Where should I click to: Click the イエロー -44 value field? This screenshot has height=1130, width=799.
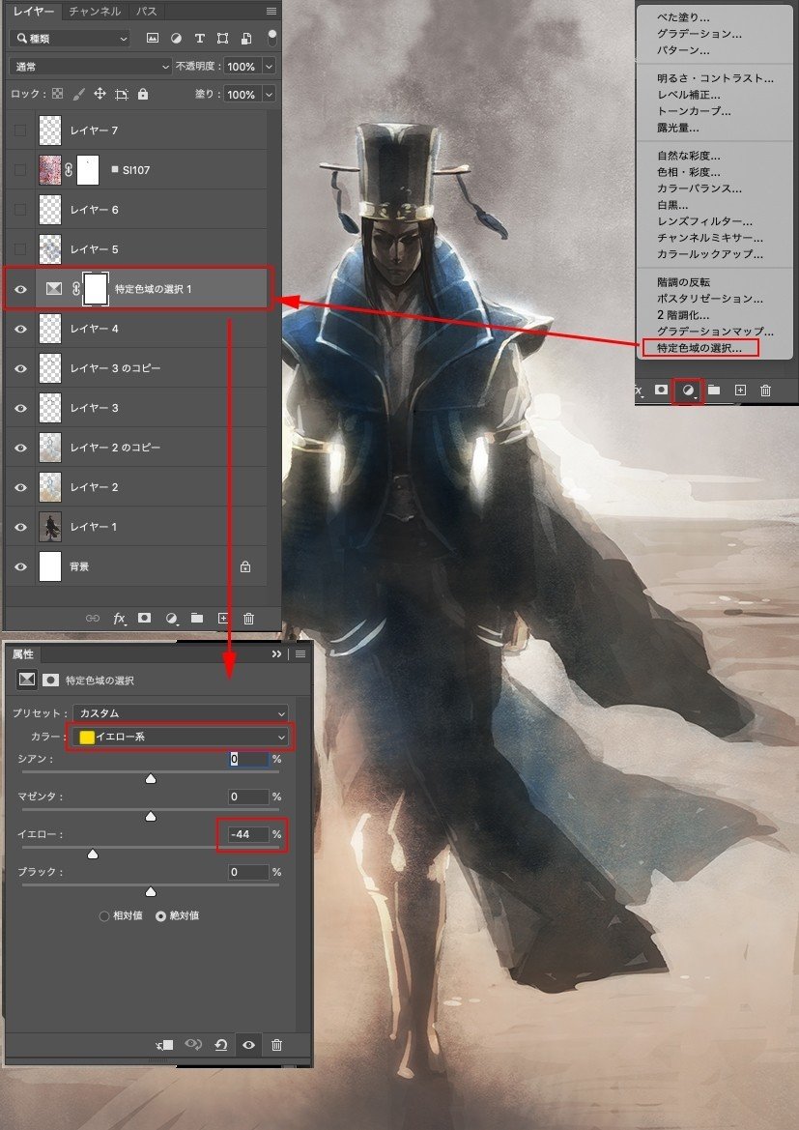(248, 834)
